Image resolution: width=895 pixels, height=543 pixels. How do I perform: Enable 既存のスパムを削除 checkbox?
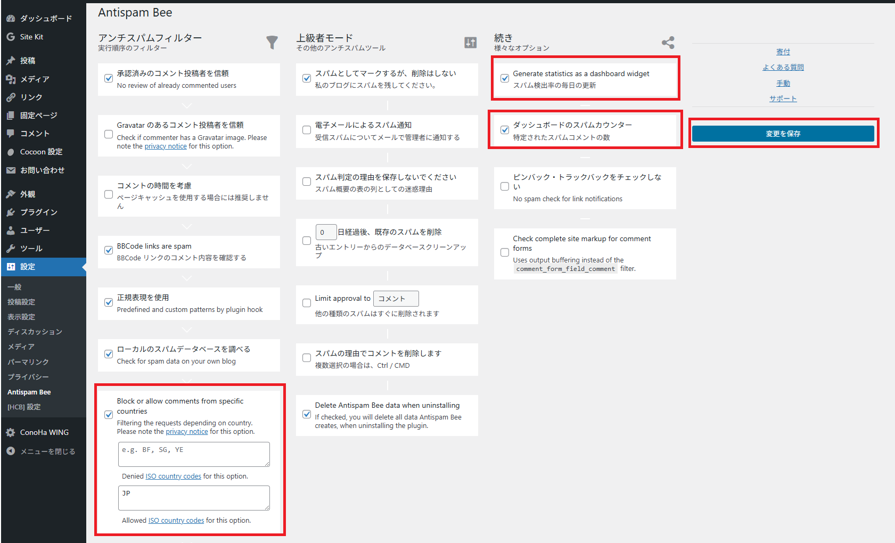[307, 241]
